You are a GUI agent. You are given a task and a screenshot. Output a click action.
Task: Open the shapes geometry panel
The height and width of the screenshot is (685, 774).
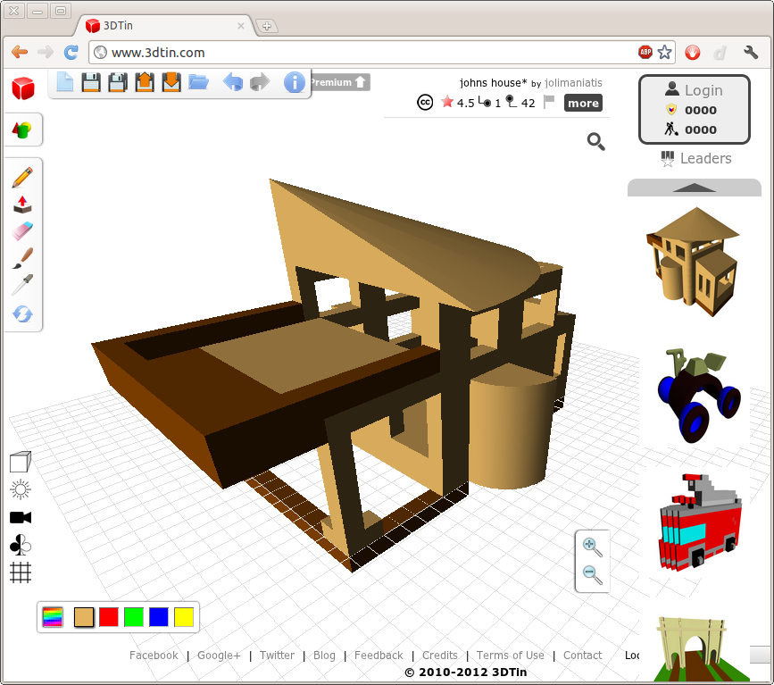click(x=22, y=130)
